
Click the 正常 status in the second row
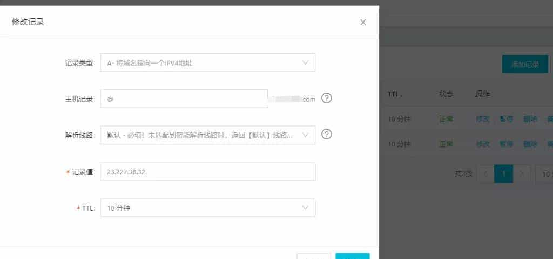(446, 144)
